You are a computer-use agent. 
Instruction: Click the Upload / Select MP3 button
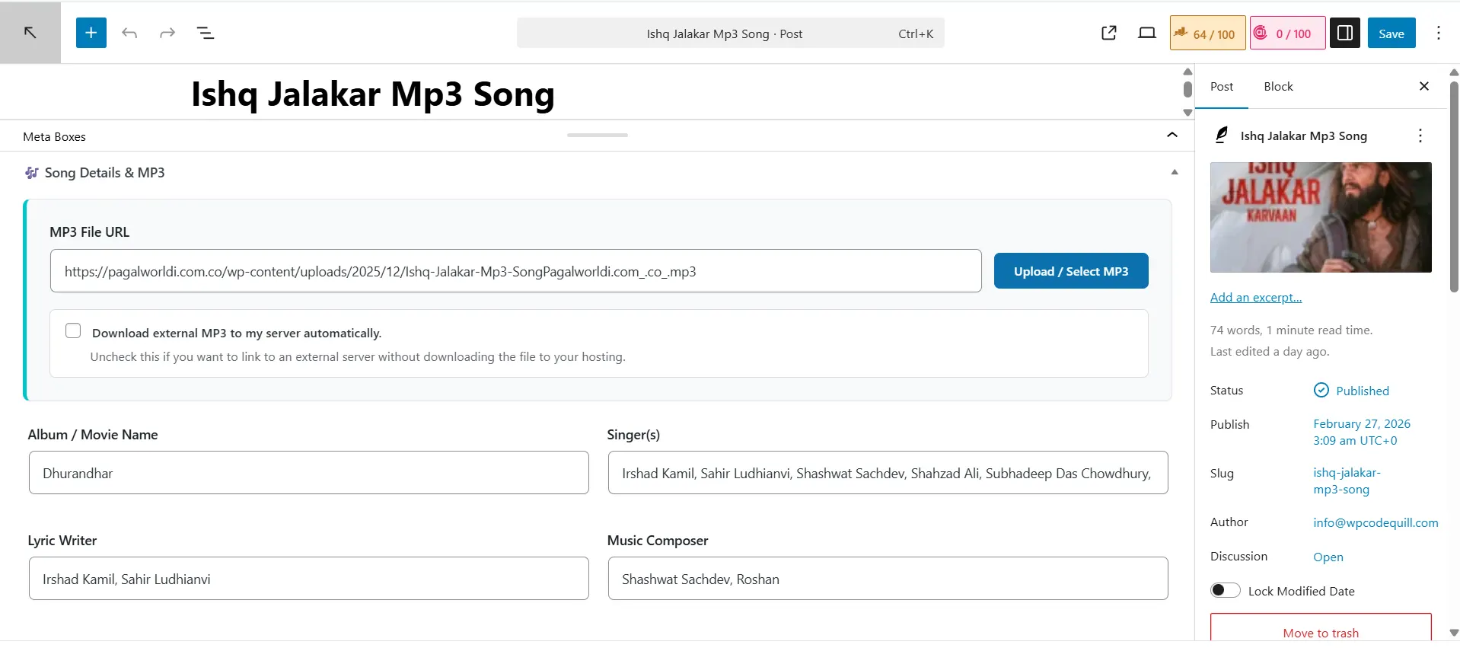click(x=1070, y=271)
